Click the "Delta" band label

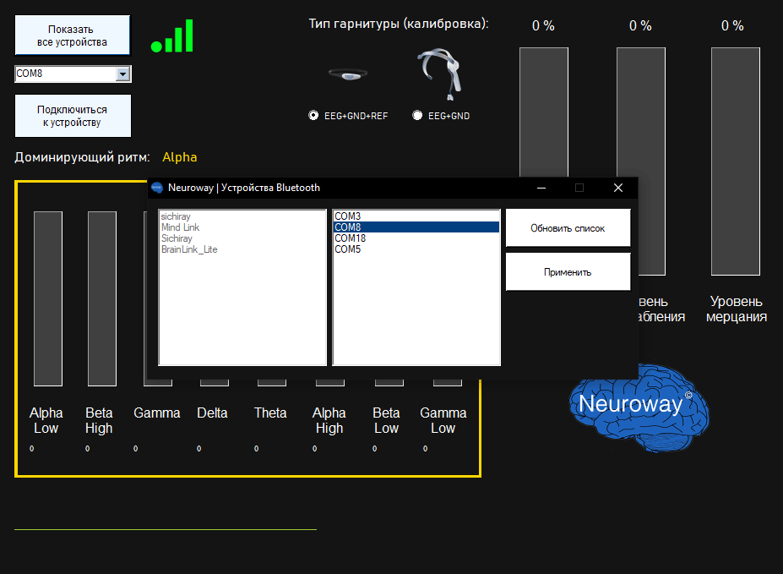(x=212, y=413)
